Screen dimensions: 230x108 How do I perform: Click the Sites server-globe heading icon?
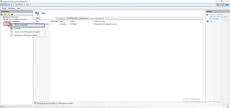tap(37, 13)
